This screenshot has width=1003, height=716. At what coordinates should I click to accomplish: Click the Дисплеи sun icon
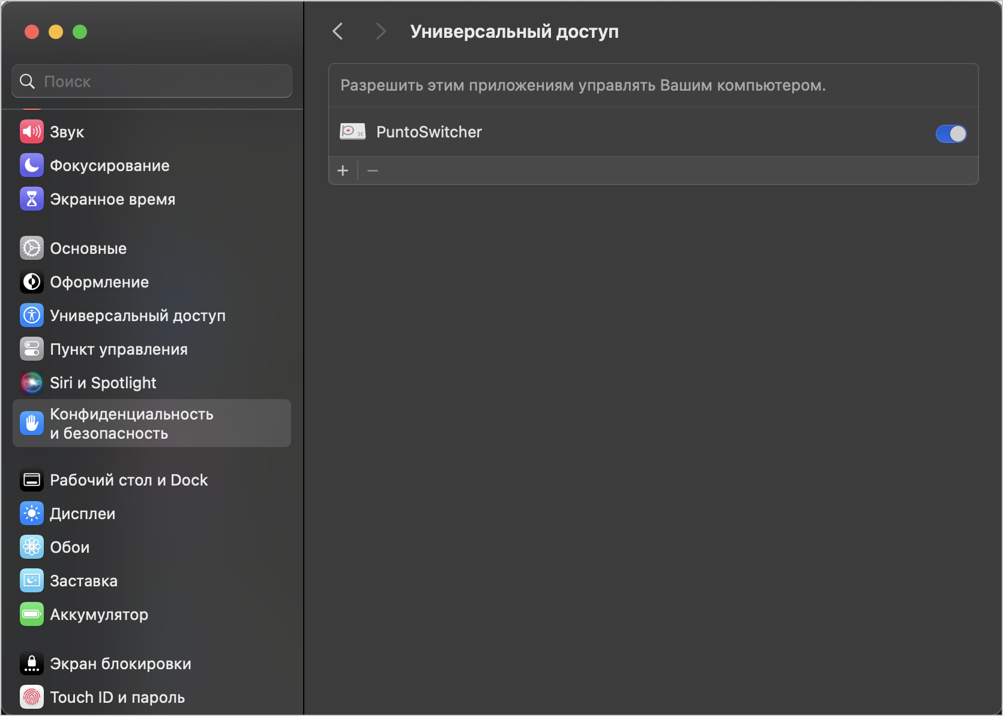click(32, 513)
